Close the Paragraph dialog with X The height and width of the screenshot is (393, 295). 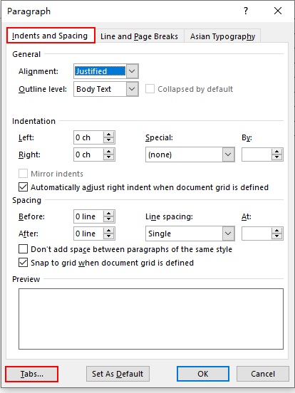click(x=278, y=11)
